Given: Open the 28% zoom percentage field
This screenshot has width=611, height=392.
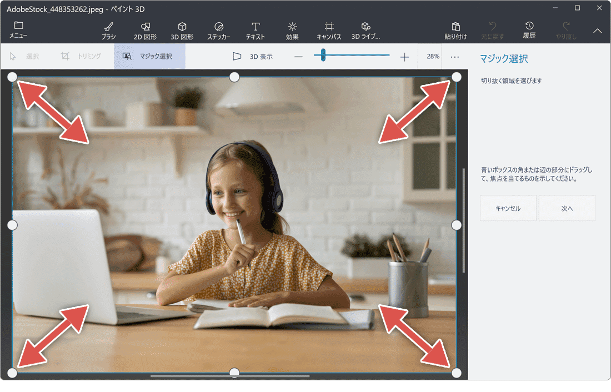Looking at the screenshot, I should [x=433, y=57].
